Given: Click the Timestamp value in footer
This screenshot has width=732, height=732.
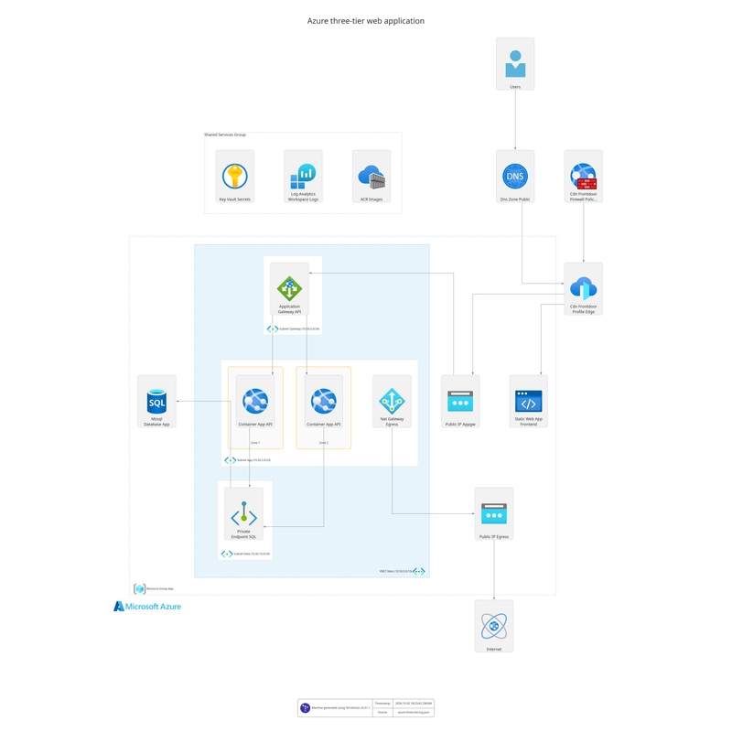Looking at the screenshot, I should 414,703.
